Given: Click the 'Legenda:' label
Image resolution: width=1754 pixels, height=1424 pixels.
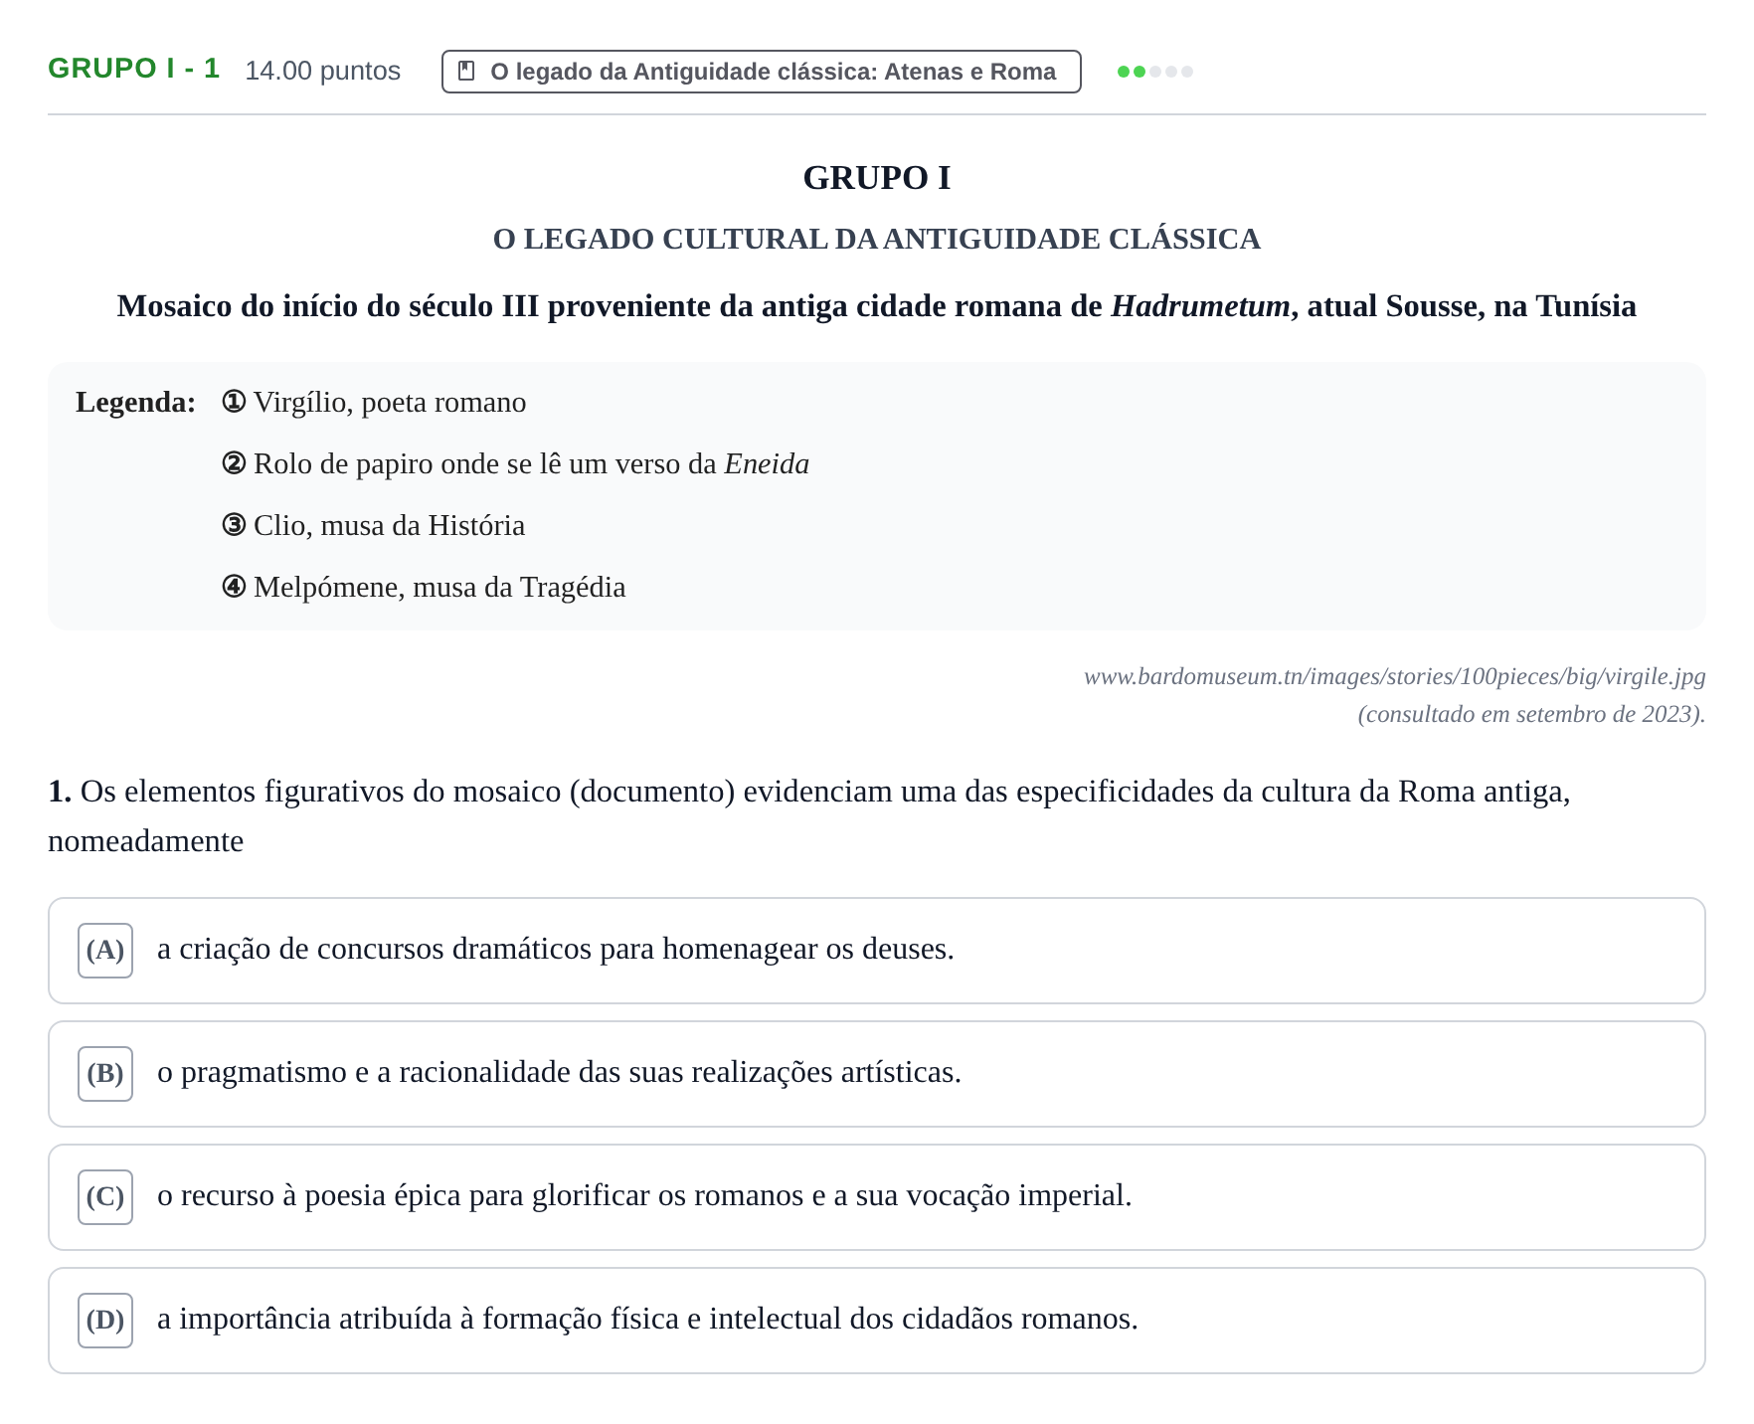Looking at the screenshot, I should [x=135, y=402].
